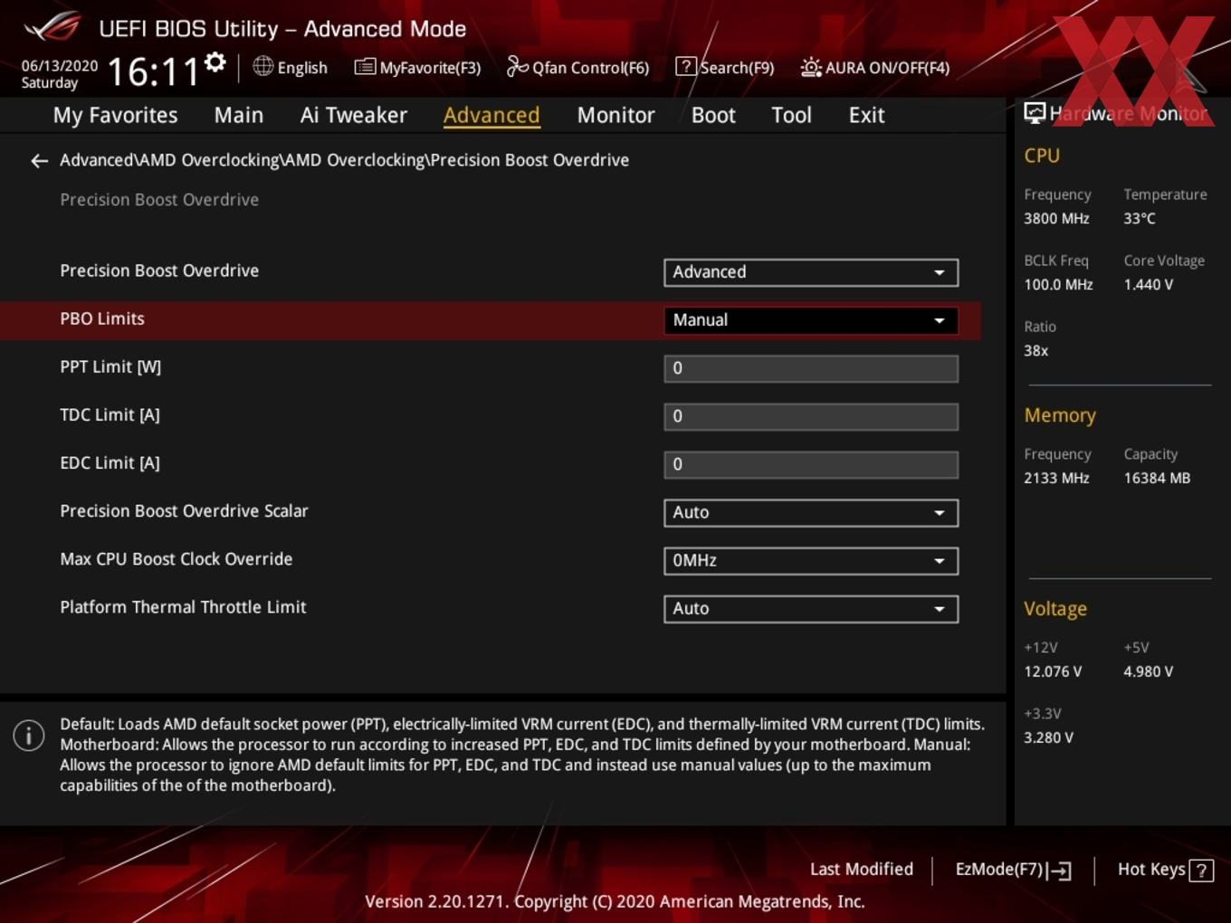Switch to the Main tab
This screenshot has width=1231, height=923.
(x=239, y=116)
